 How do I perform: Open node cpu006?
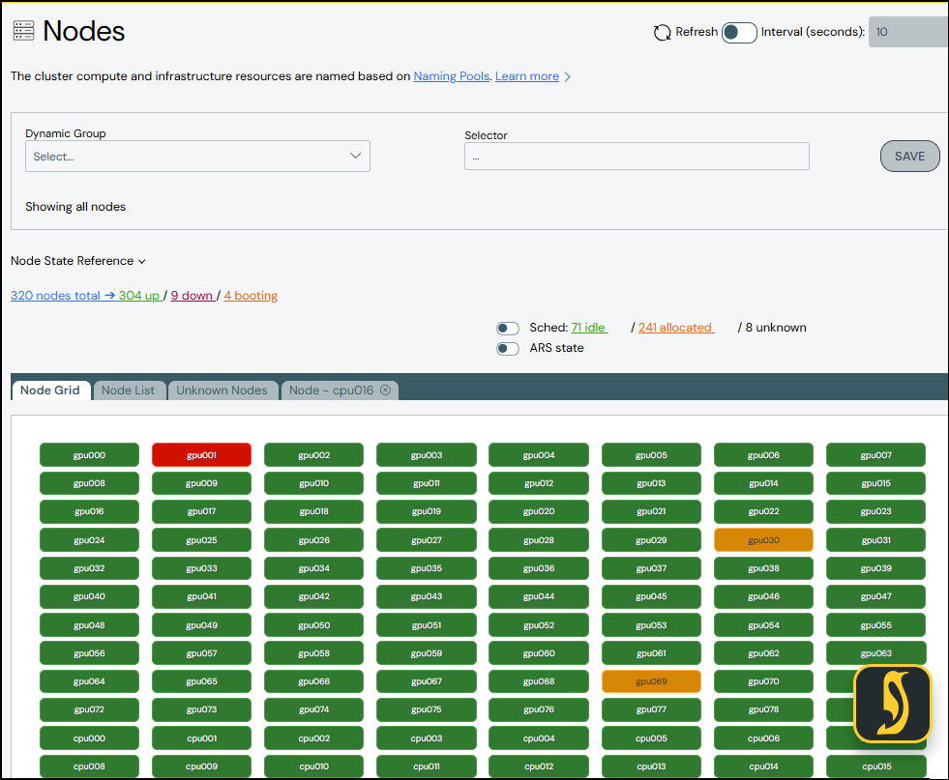tap(764, 738)
